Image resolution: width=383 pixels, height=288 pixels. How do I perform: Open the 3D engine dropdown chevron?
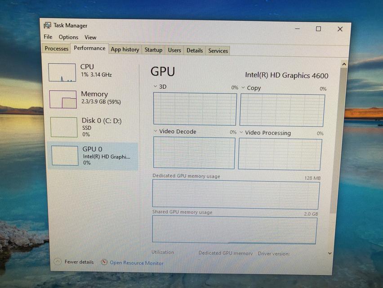[x=156, y=86]
